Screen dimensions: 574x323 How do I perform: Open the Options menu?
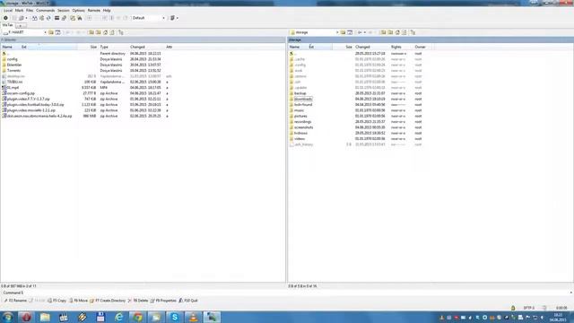point(78,11)
